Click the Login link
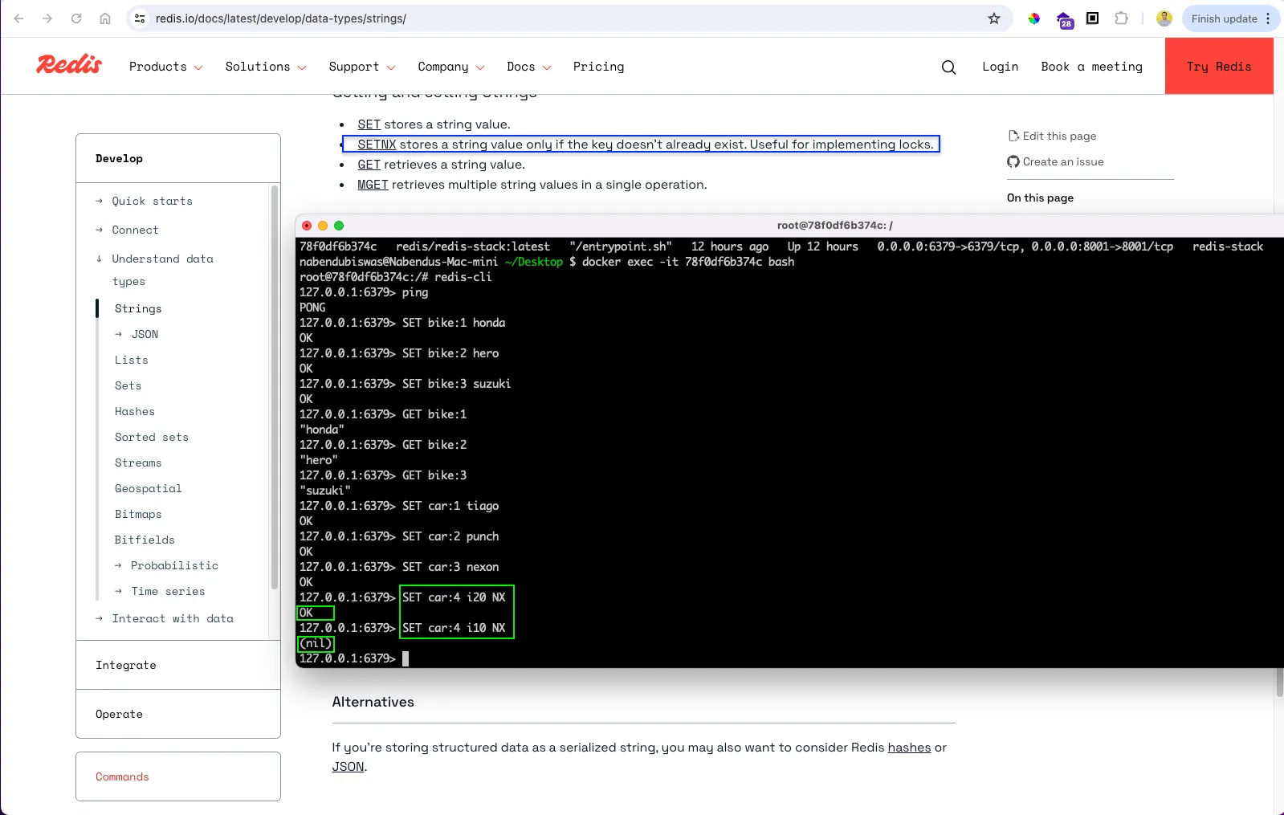This screenshot has height=815, width=1284. point(1000,67)
